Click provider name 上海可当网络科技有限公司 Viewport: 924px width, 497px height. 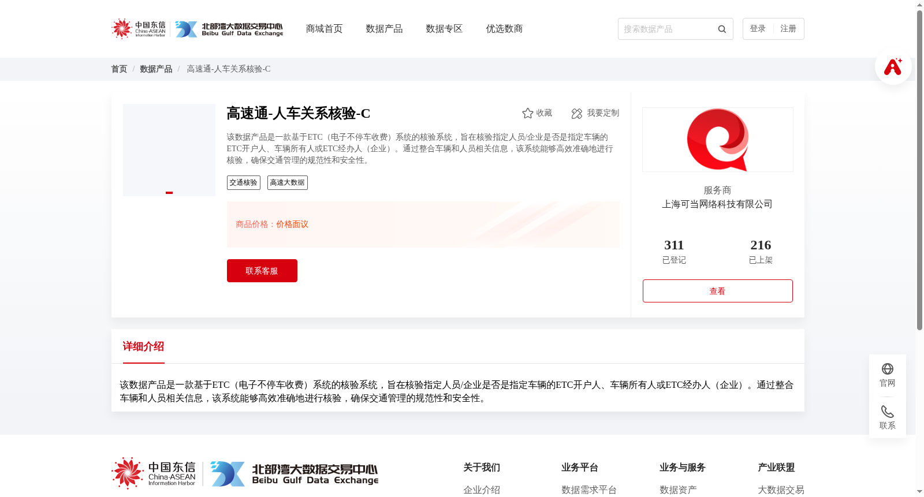pos(717,204)
